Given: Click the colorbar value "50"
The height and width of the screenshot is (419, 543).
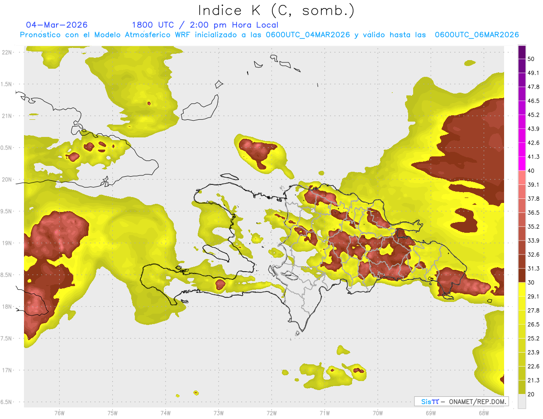Looking at the screenshot, I should tap(532, 59).
